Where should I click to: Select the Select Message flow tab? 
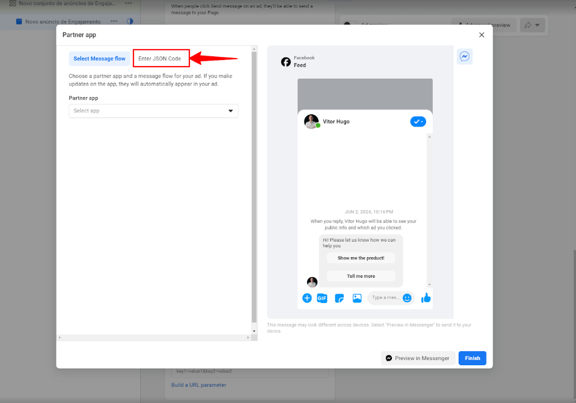pyautogui.click(x=99, y=58)
